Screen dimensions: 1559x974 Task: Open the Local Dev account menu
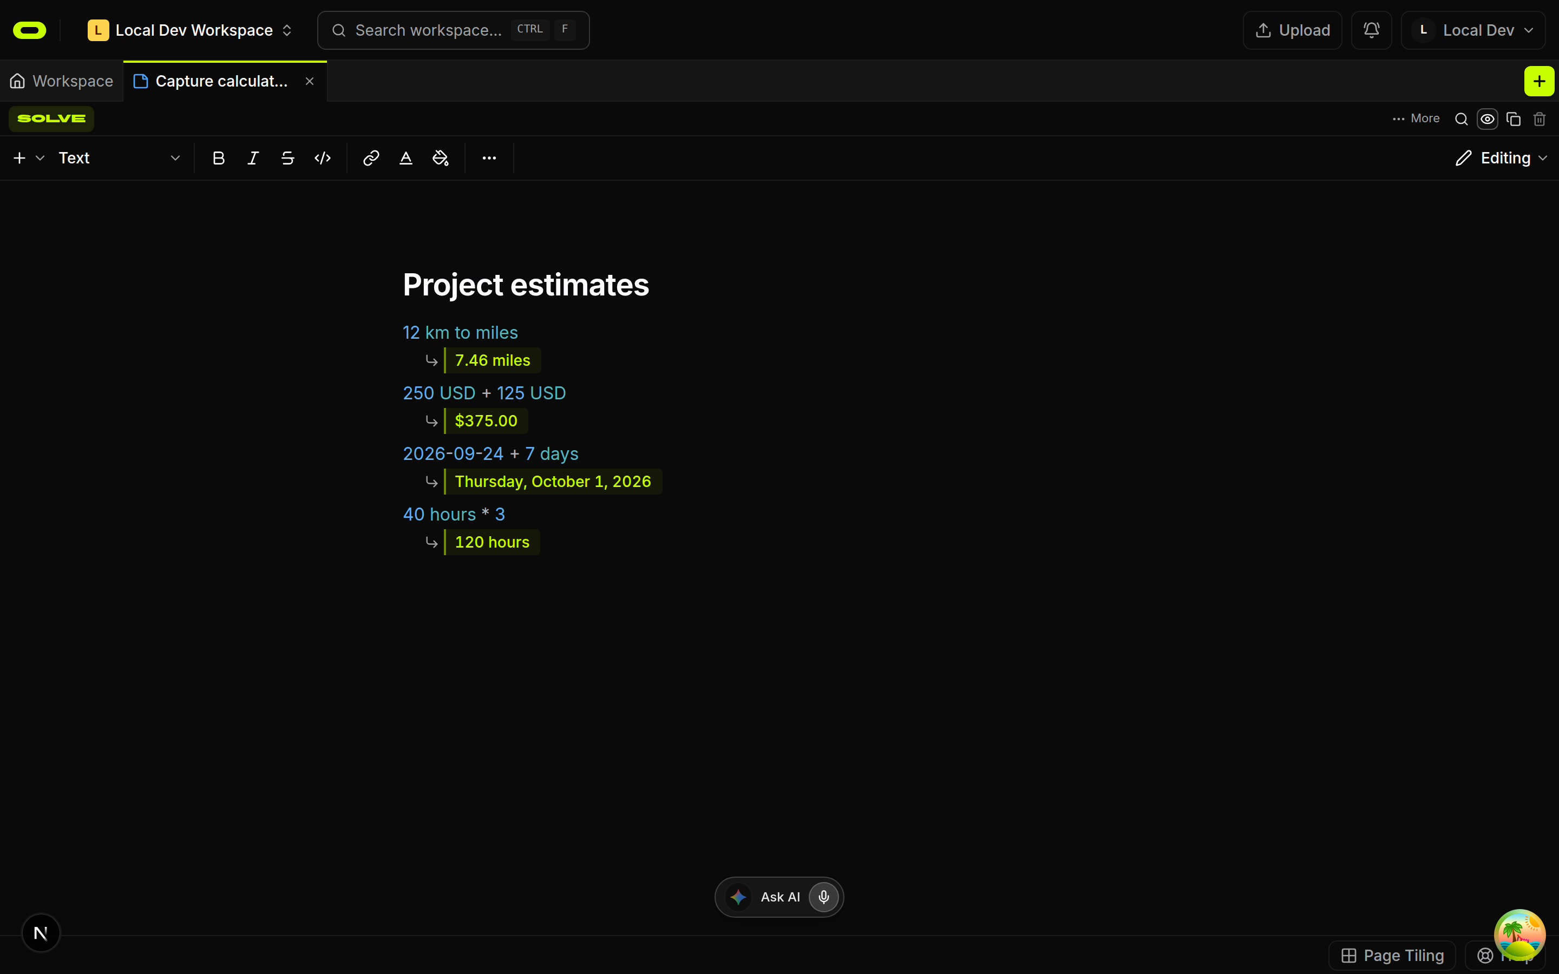coord(1473,30)
